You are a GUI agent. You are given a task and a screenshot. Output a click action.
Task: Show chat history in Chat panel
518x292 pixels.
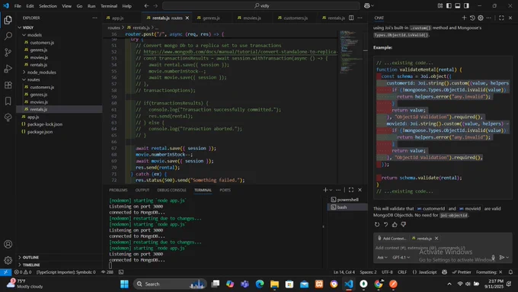(x=472, y=18)
